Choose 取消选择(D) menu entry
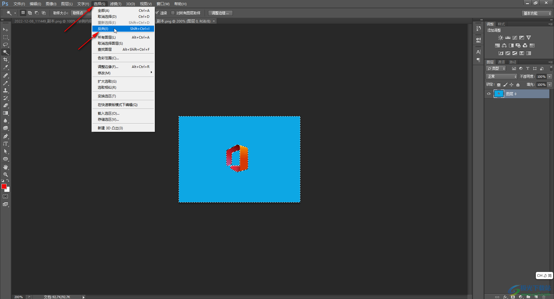The image size is (554, 299). [123, 17]
